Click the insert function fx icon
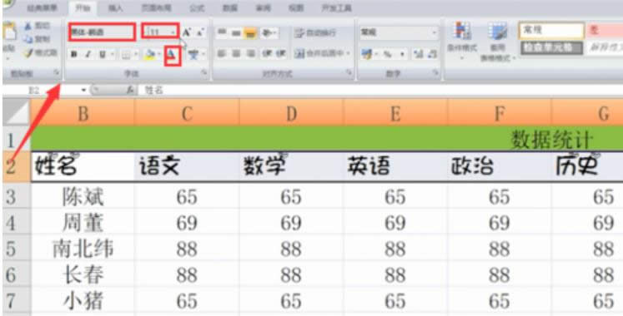The width and height of the screenshot is (623, 316). (x=129, y=91)
